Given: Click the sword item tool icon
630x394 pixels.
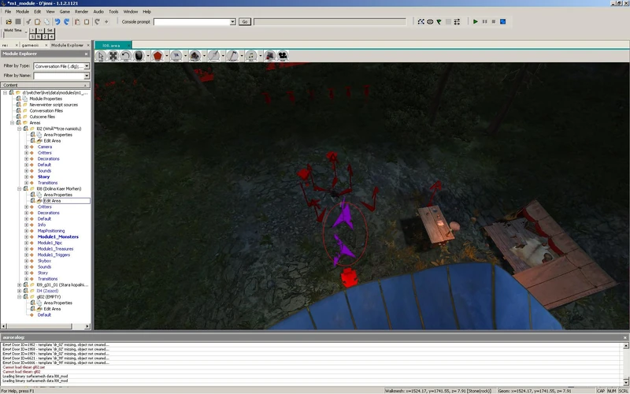Looking at the screenshot, I should [x=213, y=56].
